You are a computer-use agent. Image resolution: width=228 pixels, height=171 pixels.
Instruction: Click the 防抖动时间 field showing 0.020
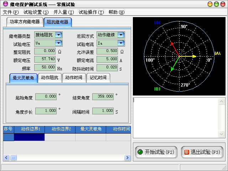[x=107, y=67]
